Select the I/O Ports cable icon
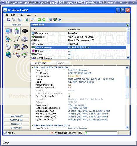This screenshot has height=146, width=137. (17, 39)
